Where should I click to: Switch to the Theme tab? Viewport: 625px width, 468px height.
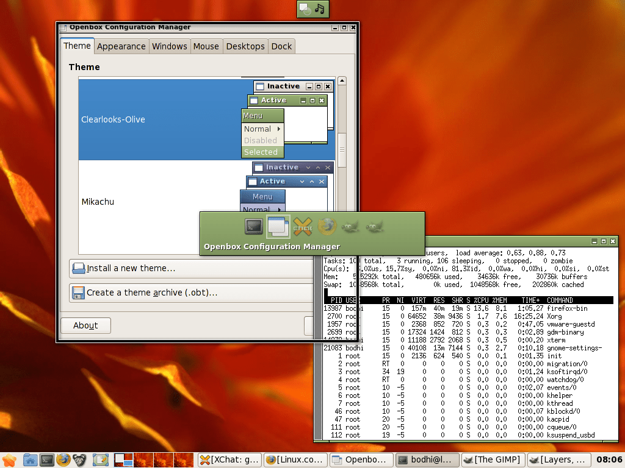(78, 46)
